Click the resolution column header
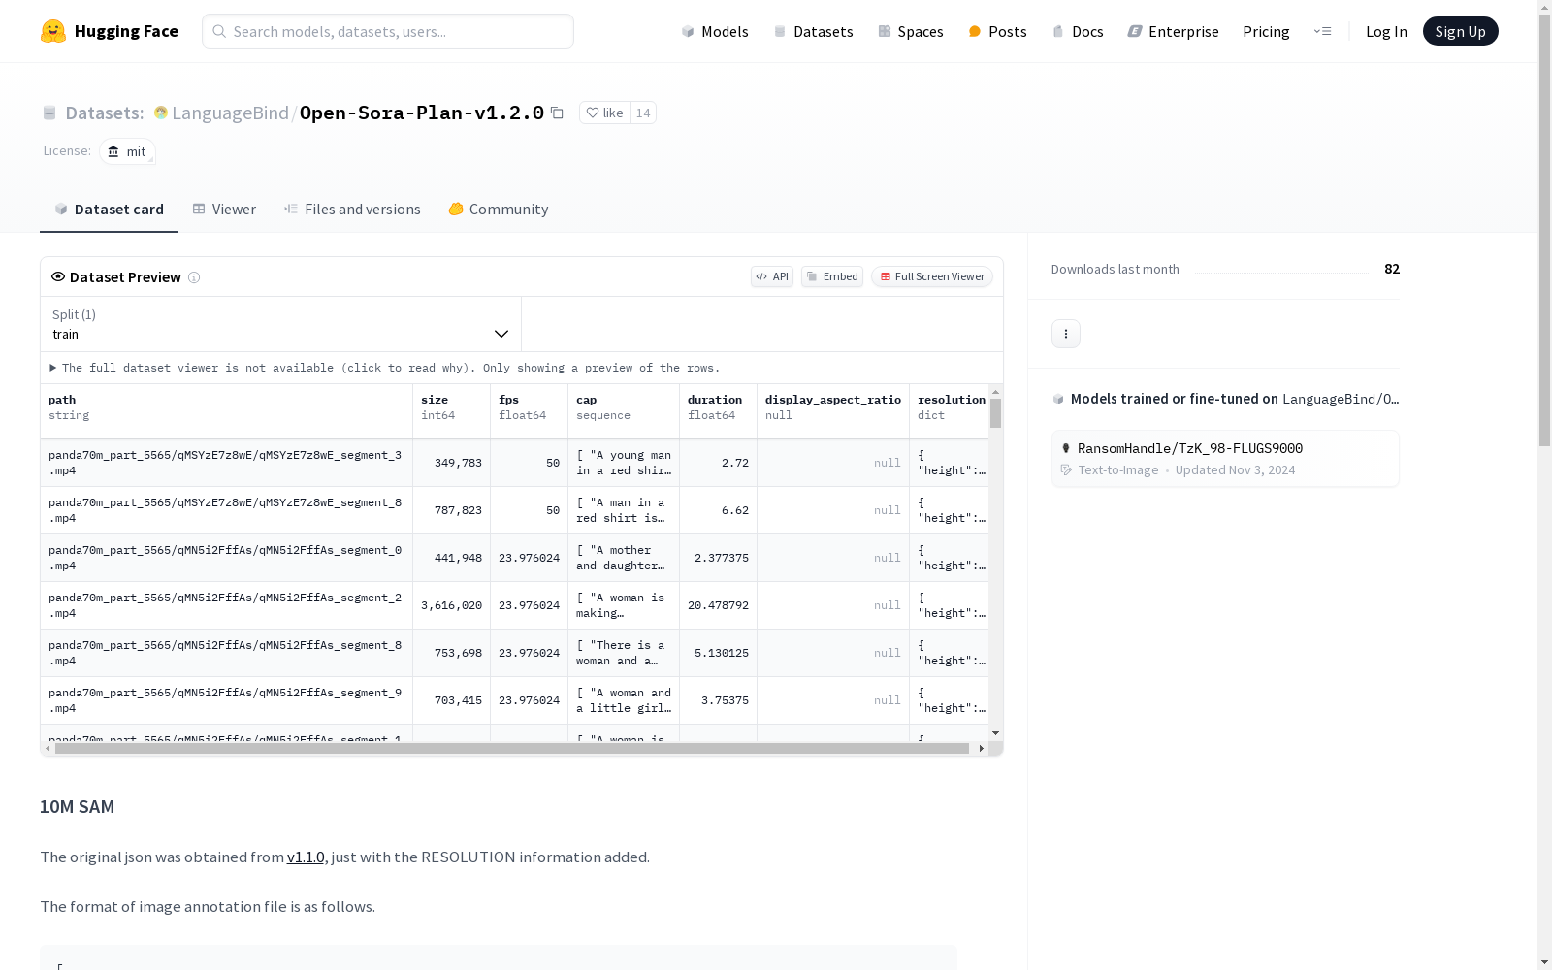The width and height of the screenshot is (1552, 970). pyautogui.click(x=950, y=411)
